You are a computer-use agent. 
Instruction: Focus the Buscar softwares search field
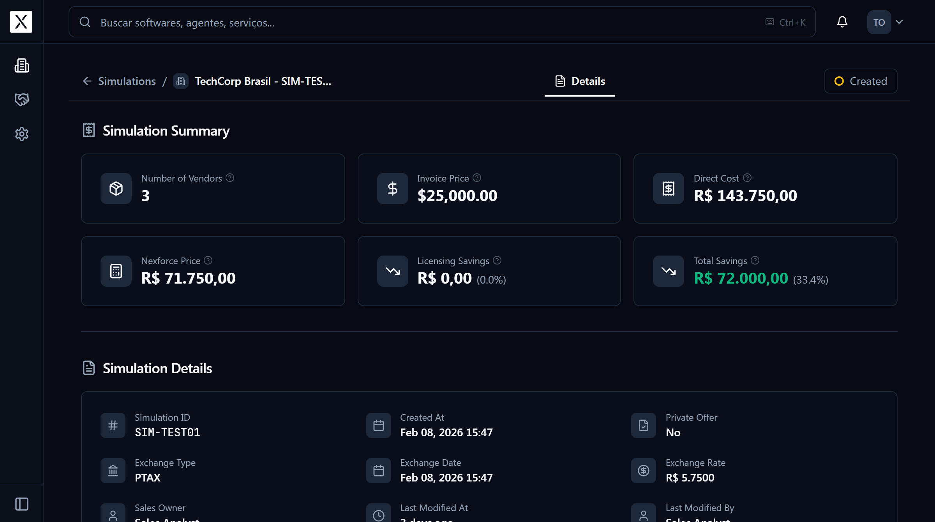(x=429, y=22)
